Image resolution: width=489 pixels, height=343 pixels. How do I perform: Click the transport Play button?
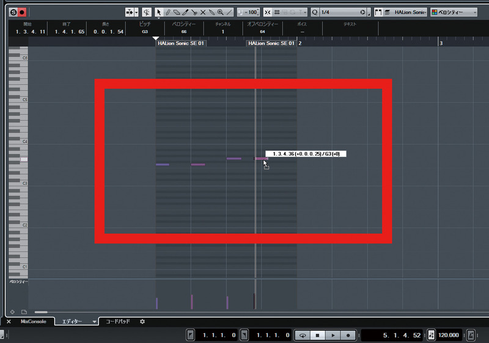pyautogui.click(x=333, y=335)
